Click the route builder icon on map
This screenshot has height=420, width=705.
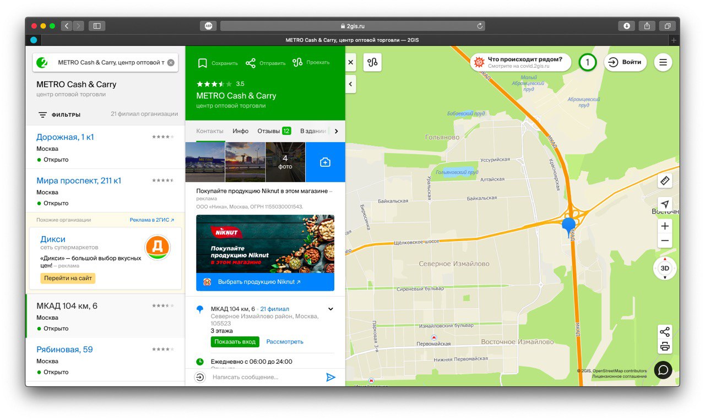coord(372,62)
